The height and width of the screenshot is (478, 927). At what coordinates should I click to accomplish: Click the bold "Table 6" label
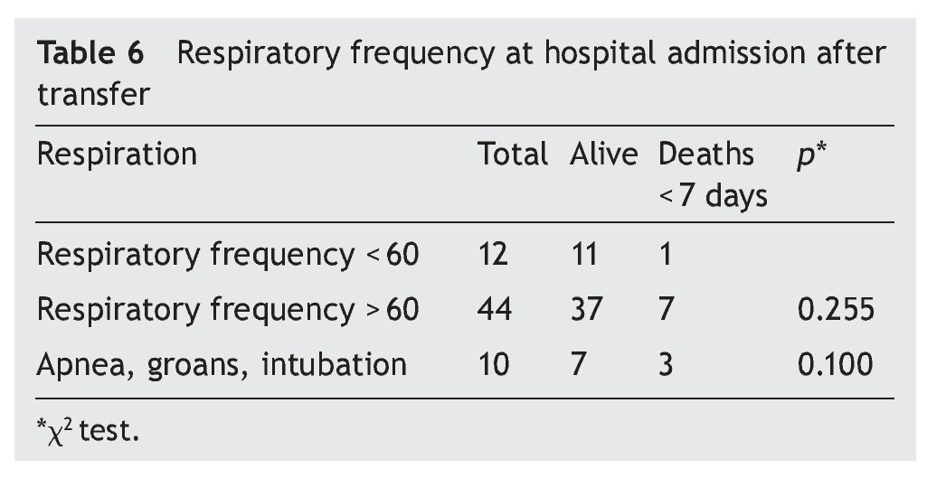90,55
